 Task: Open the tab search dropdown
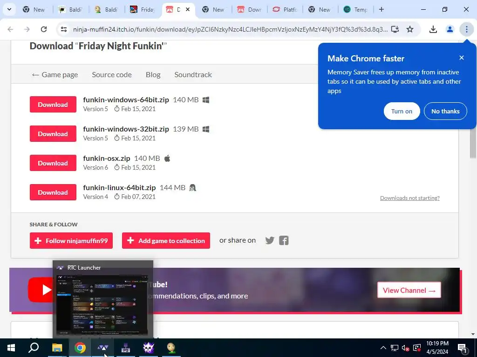pyautogui.click(x=9, y=9)
